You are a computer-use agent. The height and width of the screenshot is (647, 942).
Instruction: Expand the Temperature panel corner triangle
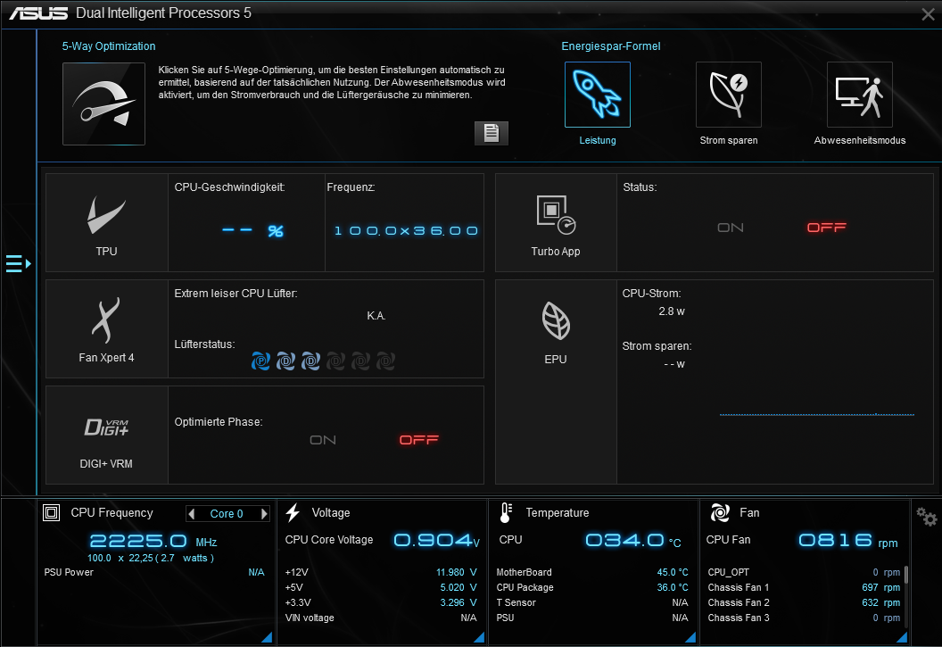coord(690,637)
